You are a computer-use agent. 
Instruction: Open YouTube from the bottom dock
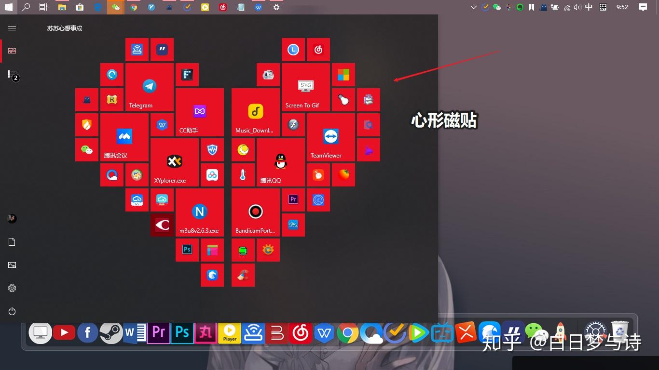pos(64,332)
